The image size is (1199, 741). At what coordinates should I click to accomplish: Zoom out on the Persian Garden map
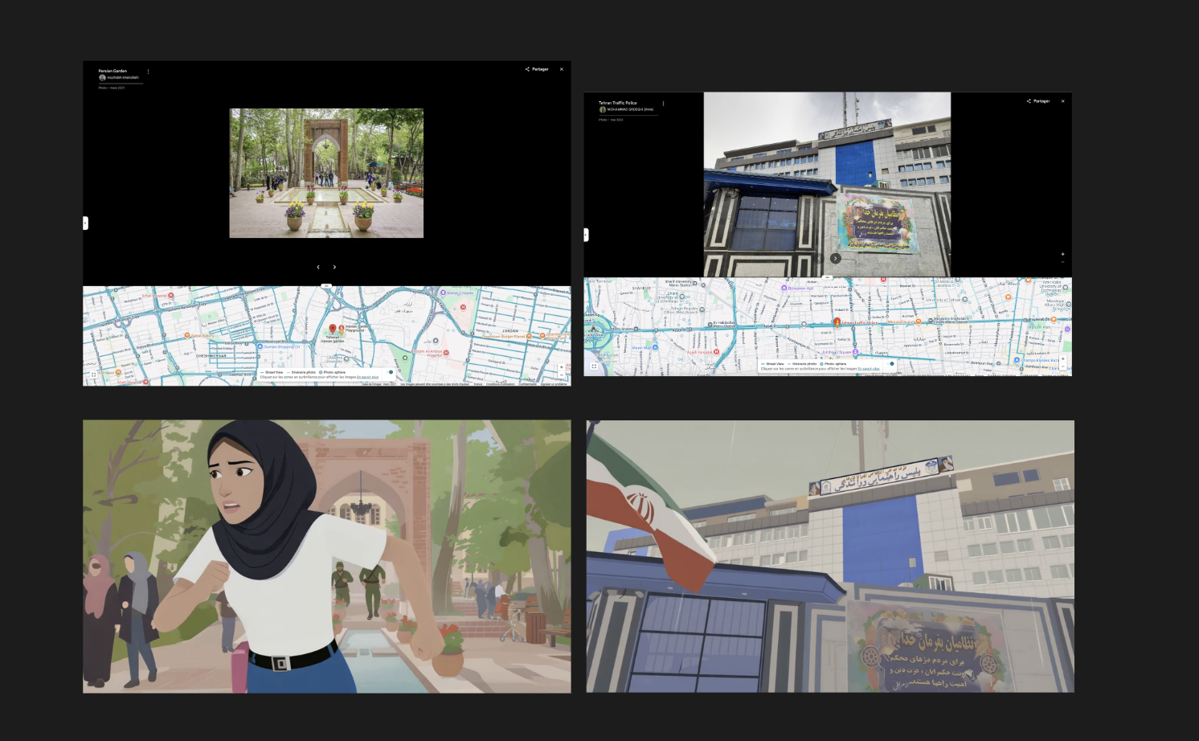coord(561,375)
